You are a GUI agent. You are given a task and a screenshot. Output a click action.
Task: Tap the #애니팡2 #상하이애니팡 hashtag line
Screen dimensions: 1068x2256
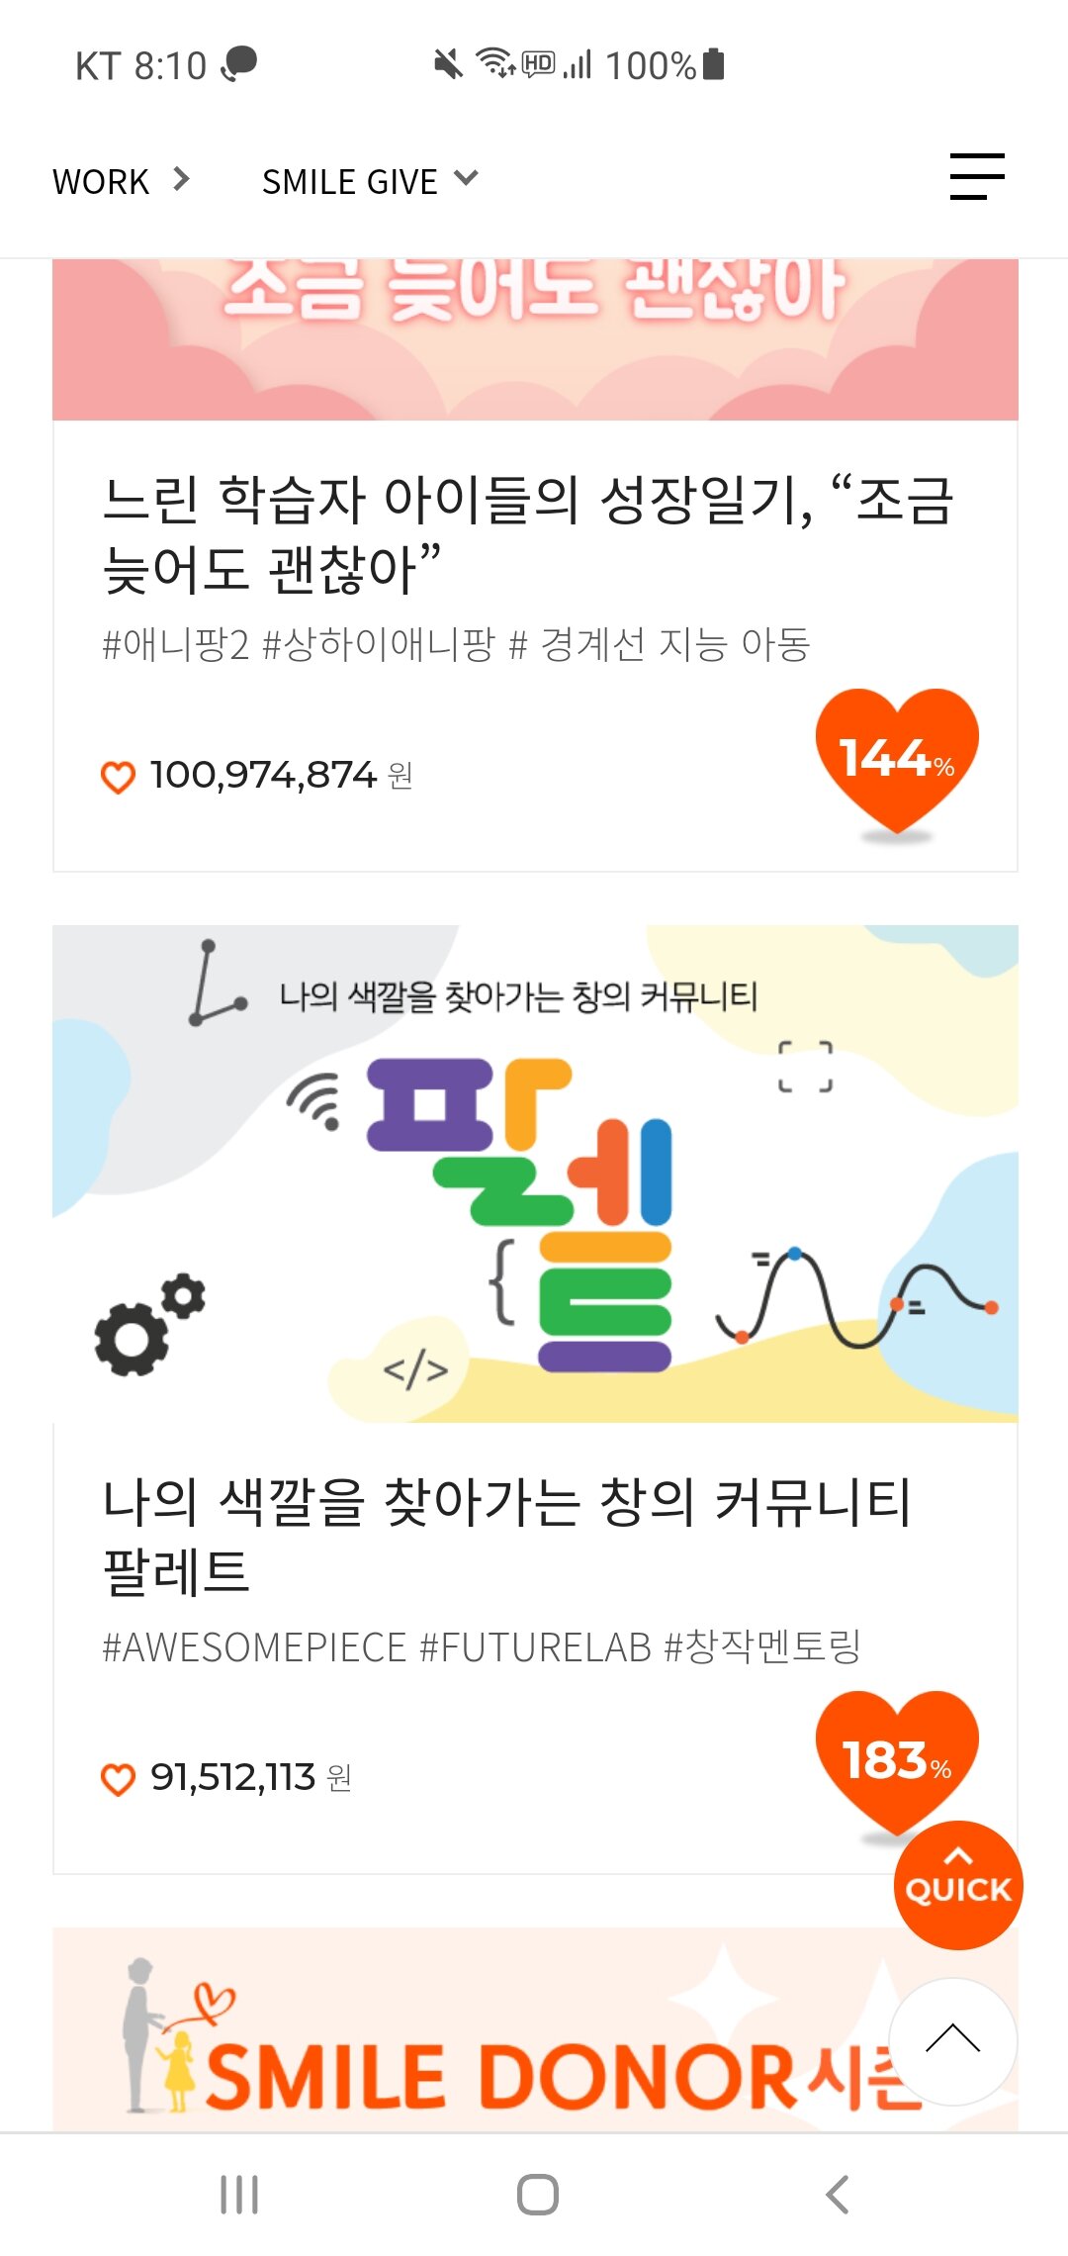(456, 645)
